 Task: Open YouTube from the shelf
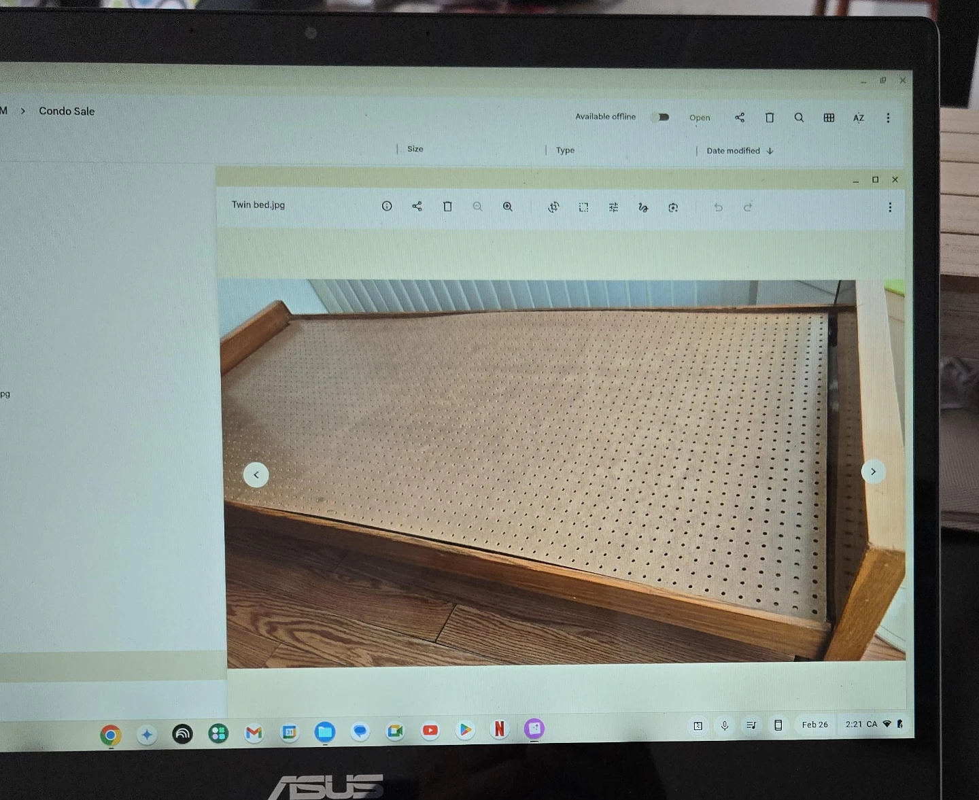[430, 731]
